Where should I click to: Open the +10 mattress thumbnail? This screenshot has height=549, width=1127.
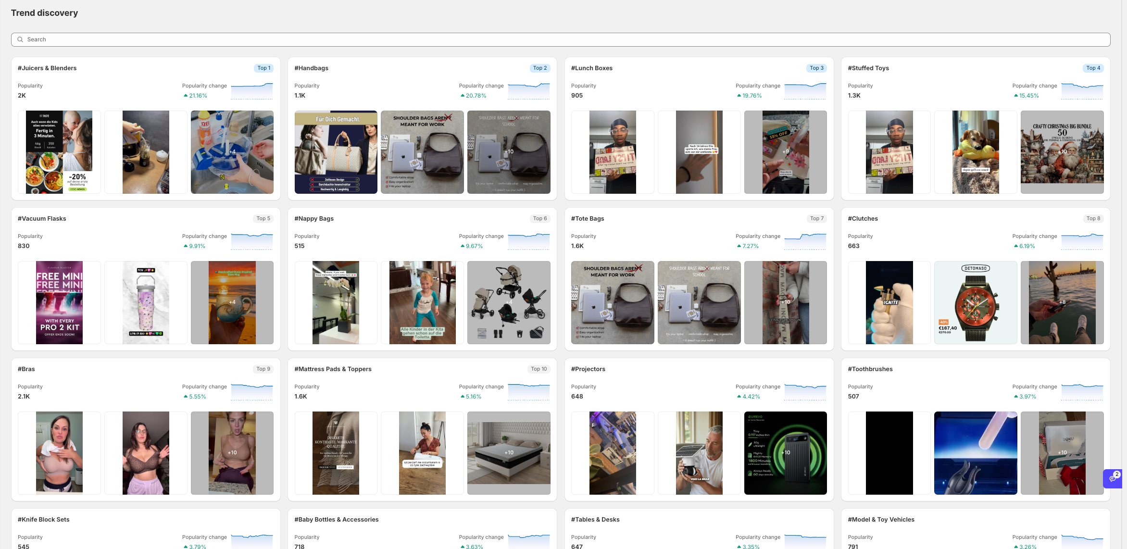[508, 453]
